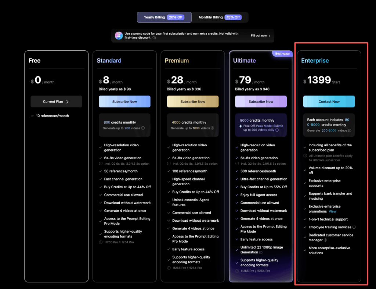The width and height of the screenshot is (376, 289).
Task: Click the Free plan title
Action: click(x=35, y=61)
